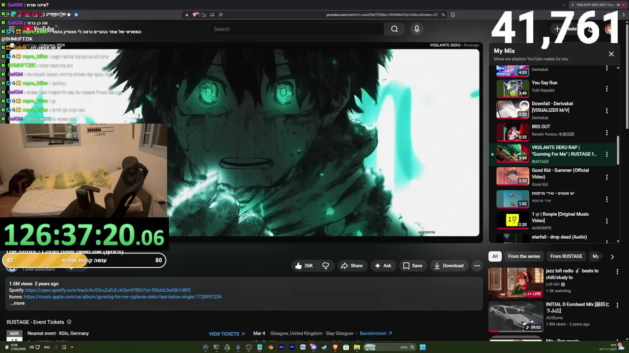Play IRIS OUT by Kenshi Yonezu
Image resolution: width=629 pixels, height=353 pixels.
pos(513,132)
